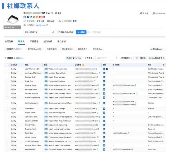Click the 更新 refresh icon

(x=56, y=13)
